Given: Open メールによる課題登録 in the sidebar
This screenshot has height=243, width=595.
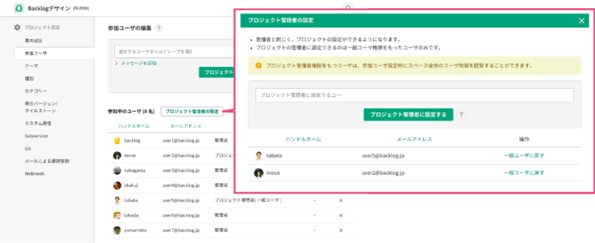Looking at the screenshot, I should point(47,161).
